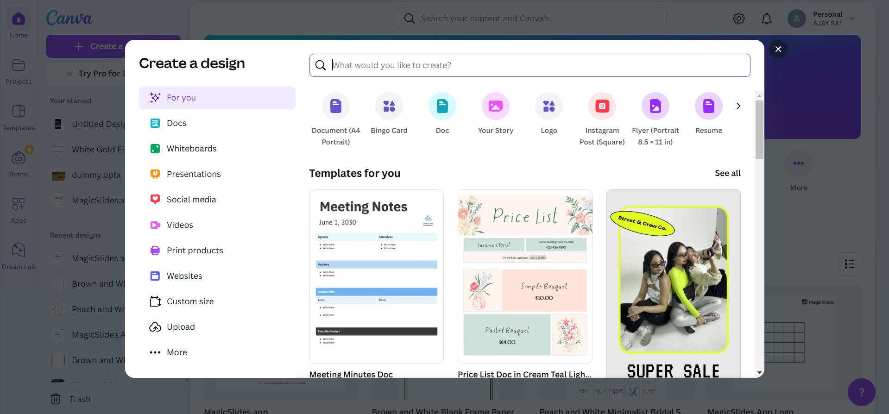Open the settings gear icon
This screenshot has height=414, width=889.
coord(739,19)
